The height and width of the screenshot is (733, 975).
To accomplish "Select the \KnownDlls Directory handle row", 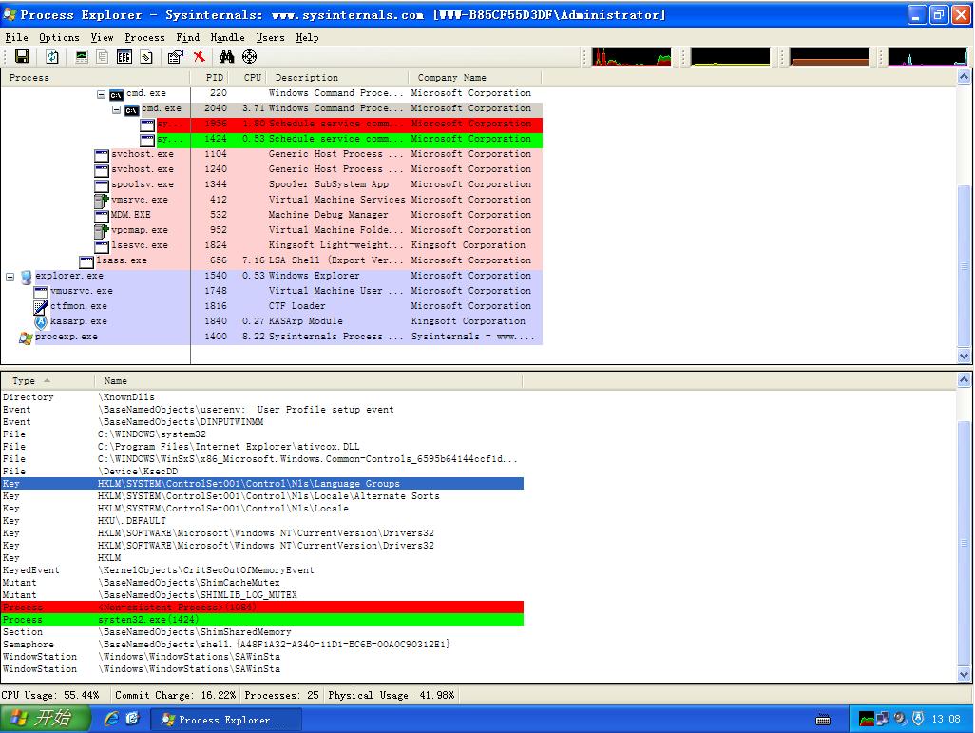I will 261,397.
